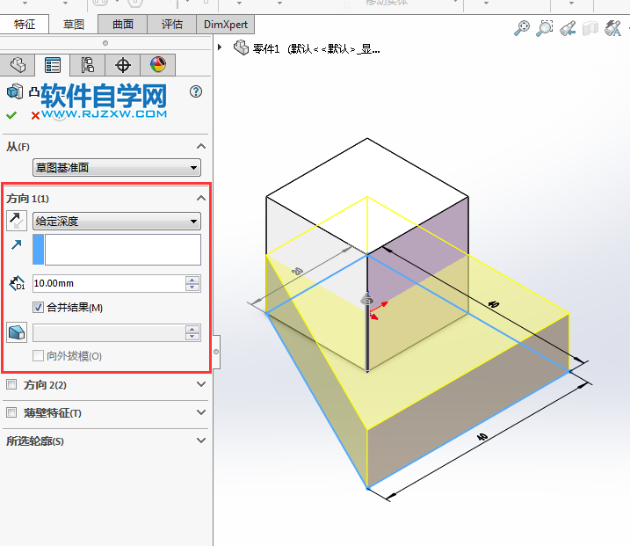
Task: Toggle 合并结果(M) merge result checkbox
Action: pos(38,308)
